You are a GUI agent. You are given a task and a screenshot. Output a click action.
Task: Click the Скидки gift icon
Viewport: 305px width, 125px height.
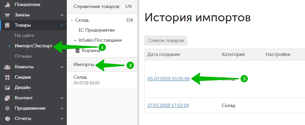pos(7,77)
